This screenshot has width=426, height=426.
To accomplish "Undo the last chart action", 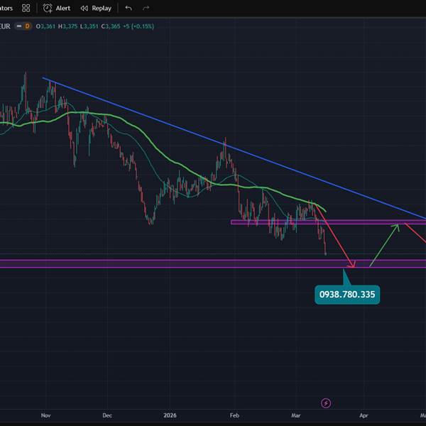I will point(129,8).
